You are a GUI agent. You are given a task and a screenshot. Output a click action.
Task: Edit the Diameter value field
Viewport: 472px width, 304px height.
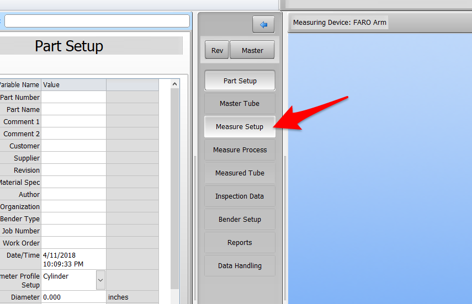click(73, 297)
